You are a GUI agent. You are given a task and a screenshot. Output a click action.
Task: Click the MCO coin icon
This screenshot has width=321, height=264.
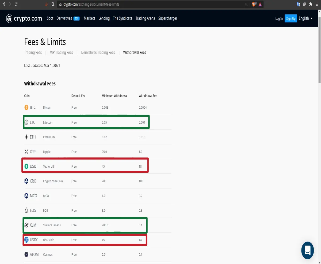pos(26,196)
